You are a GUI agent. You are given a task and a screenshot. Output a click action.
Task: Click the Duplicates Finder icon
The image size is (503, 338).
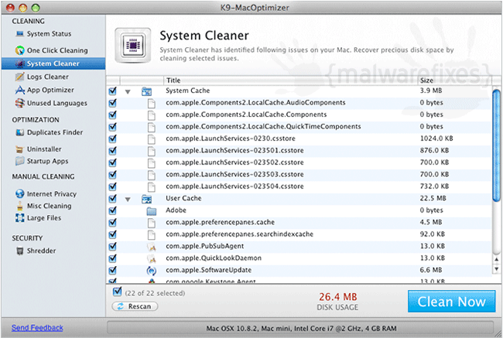click(20, 132)
